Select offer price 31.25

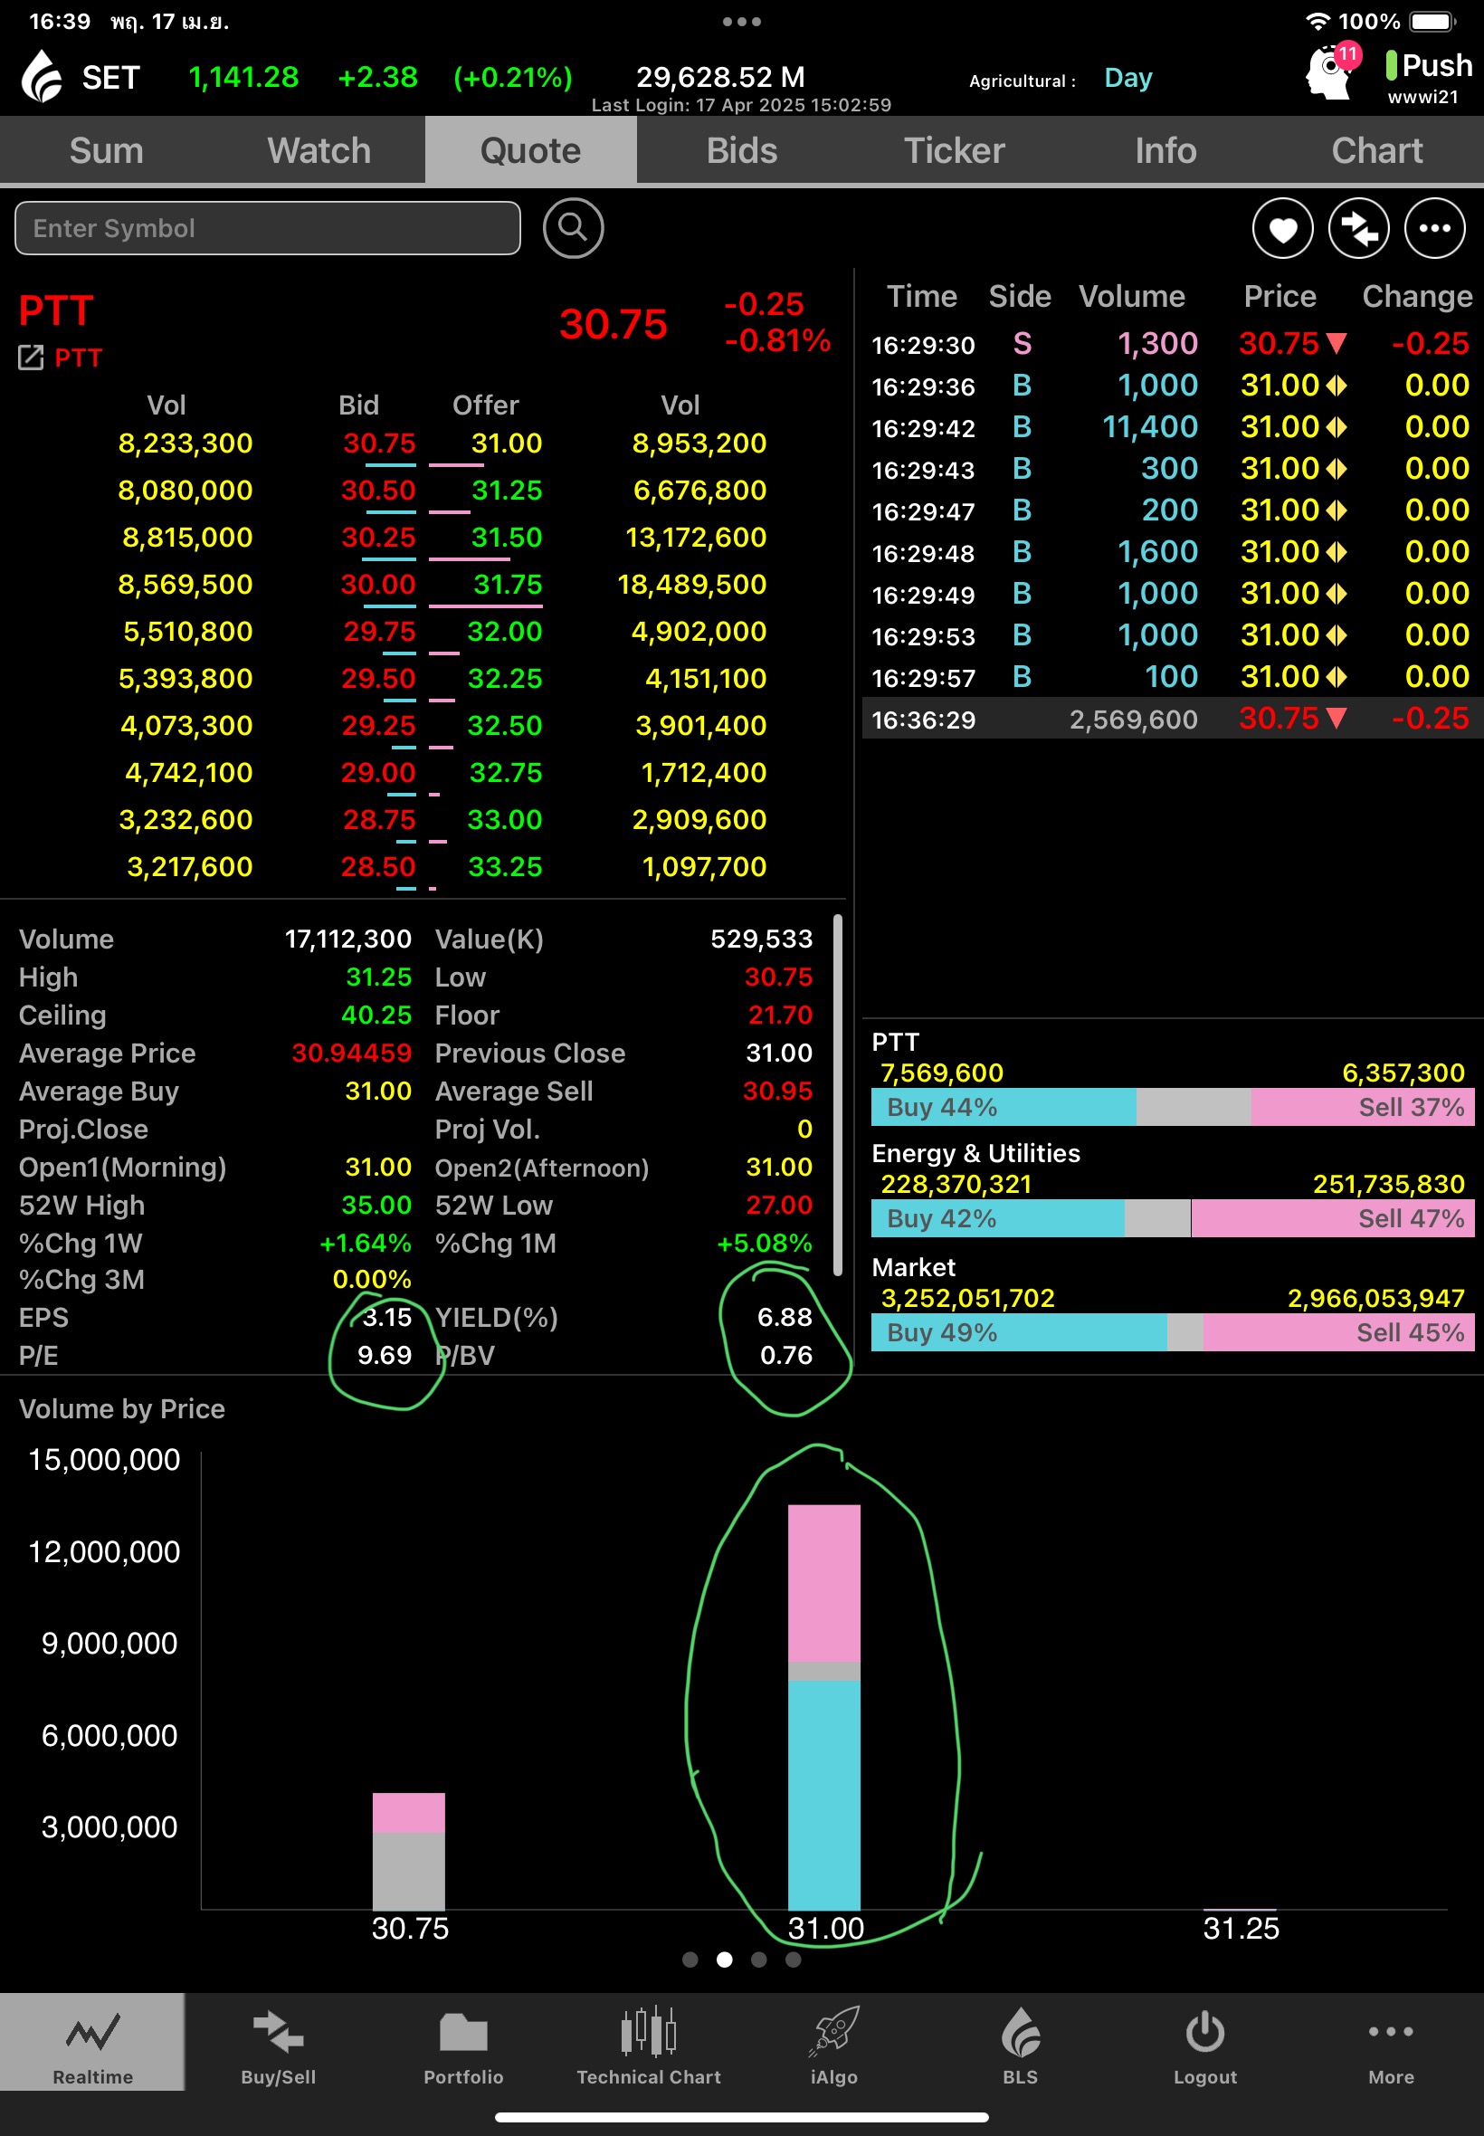507,491
